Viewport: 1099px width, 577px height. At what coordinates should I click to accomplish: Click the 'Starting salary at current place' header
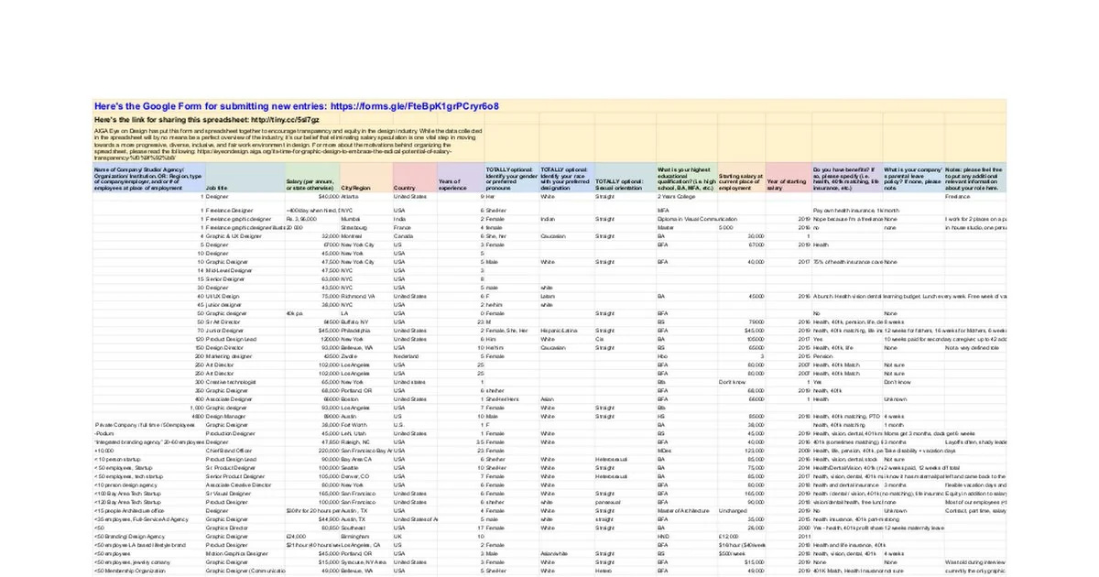pyautogui.click(x=742, y=179)
